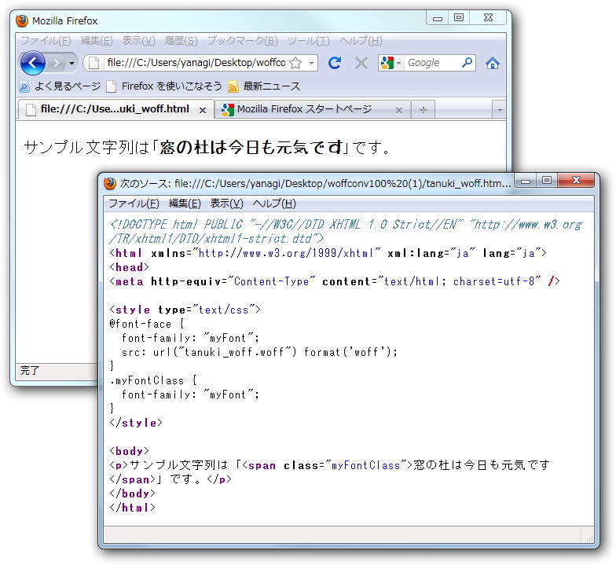Click the RSS icon beside 最新ニュース

(233, 86)
